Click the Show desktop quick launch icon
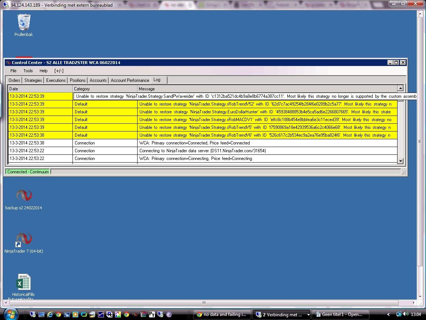Screen dimensions: 426x320 point(41,314)
